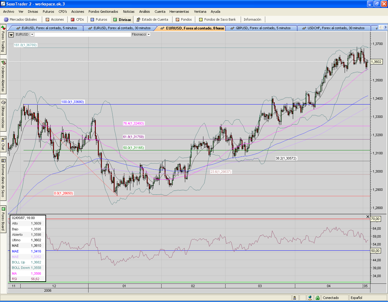Expand the EURUSD instrument dropdown
Viewport: 388px width, 302px height.
32,34
